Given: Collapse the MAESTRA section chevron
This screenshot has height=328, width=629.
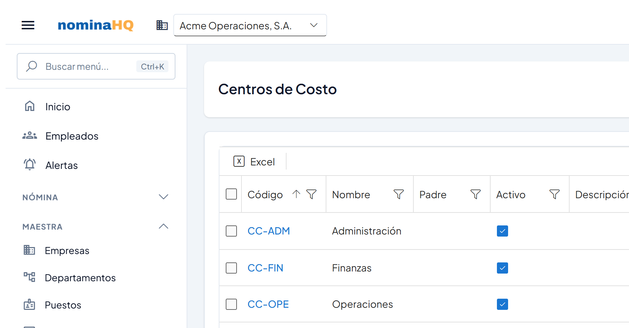Looking at the screenshot, I should click(164, 226).
